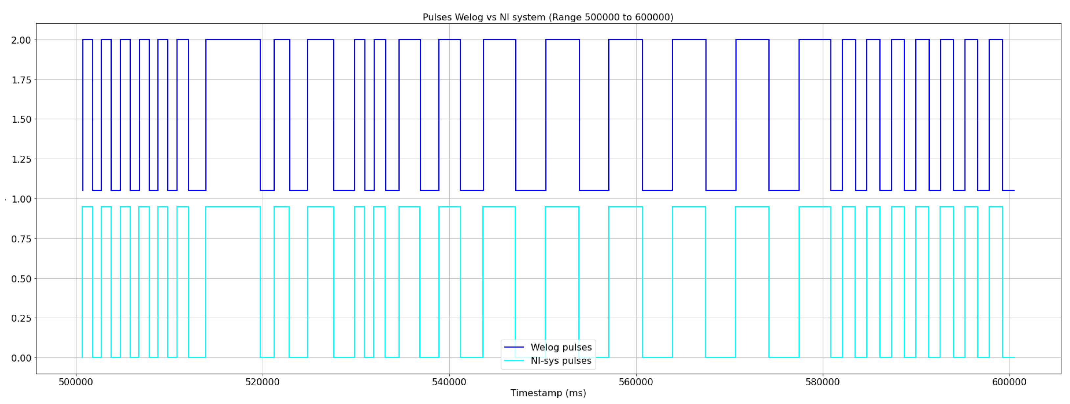Viewport: 1070px width, 404px height.
Task: Click the 'NI-sys pulses' legend text
Action: pyautogui.click(x=561, y=360)
